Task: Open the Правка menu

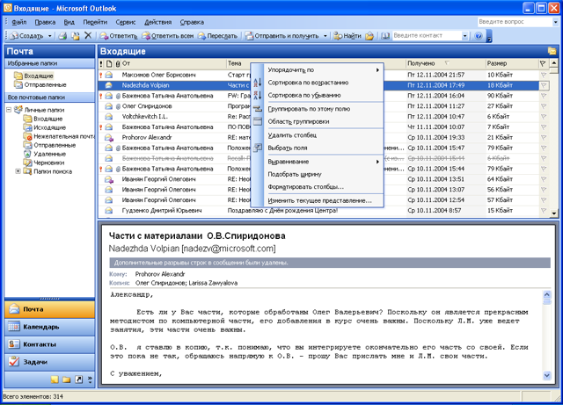Action: (45, 22)
